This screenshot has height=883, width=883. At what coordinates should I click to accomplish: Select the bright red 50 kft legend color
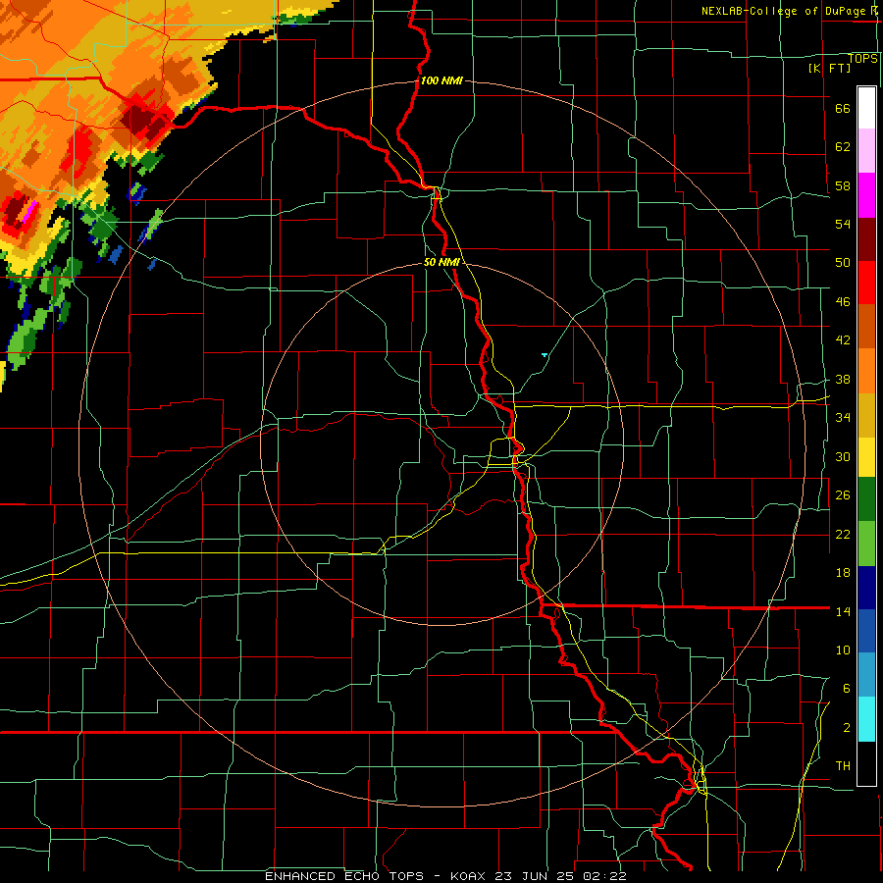click(866, 283)
